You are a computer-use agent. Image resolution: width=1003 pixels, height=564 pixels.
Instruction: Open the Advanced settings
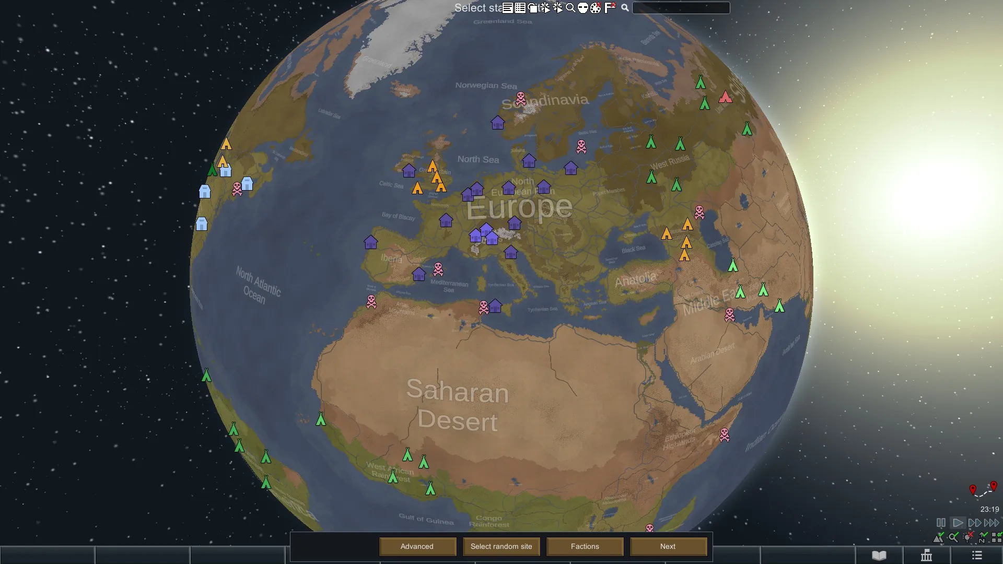[417, 546]
